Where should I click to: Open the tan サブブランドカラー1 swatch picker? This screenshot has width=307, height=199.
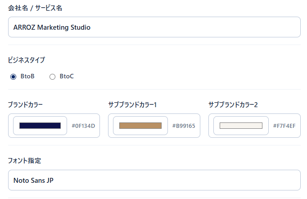140,126
